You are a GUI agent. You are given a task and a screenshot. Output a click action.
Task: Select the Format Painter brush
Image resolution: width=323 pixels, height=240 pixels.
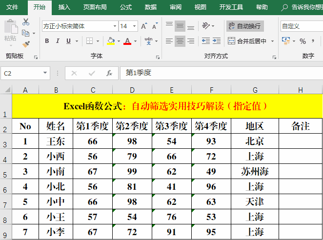(x=26, y=44)
